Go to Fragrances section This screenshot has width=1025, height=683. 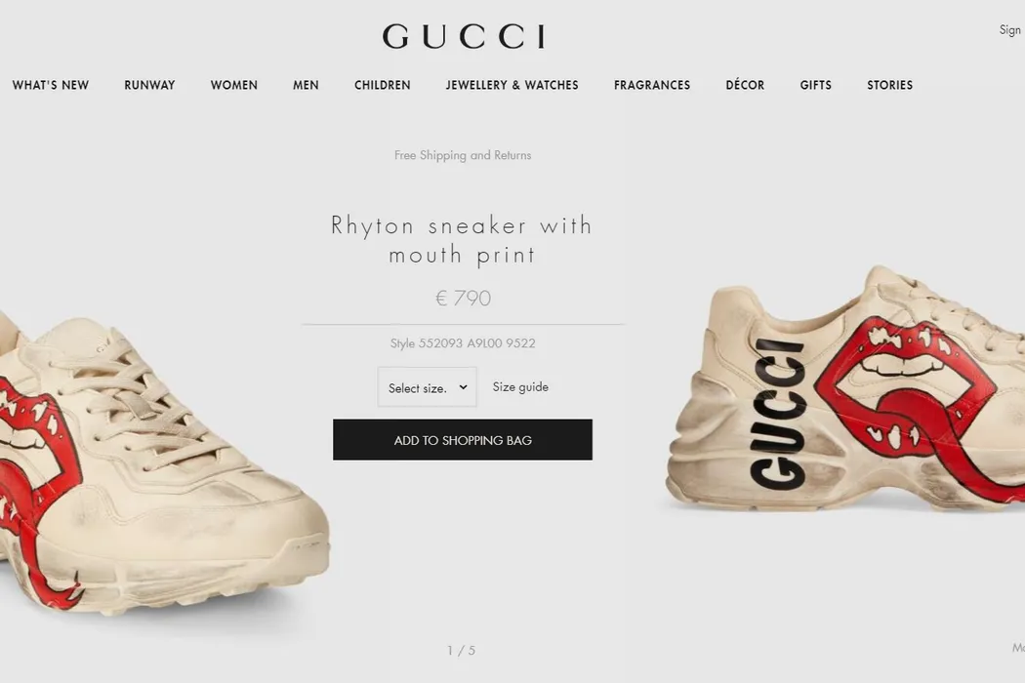point(652,85)
